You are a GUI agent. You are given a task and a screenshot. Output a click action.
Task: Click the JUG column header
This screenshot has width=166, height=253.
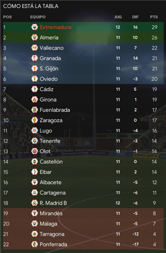pos(118,17)
